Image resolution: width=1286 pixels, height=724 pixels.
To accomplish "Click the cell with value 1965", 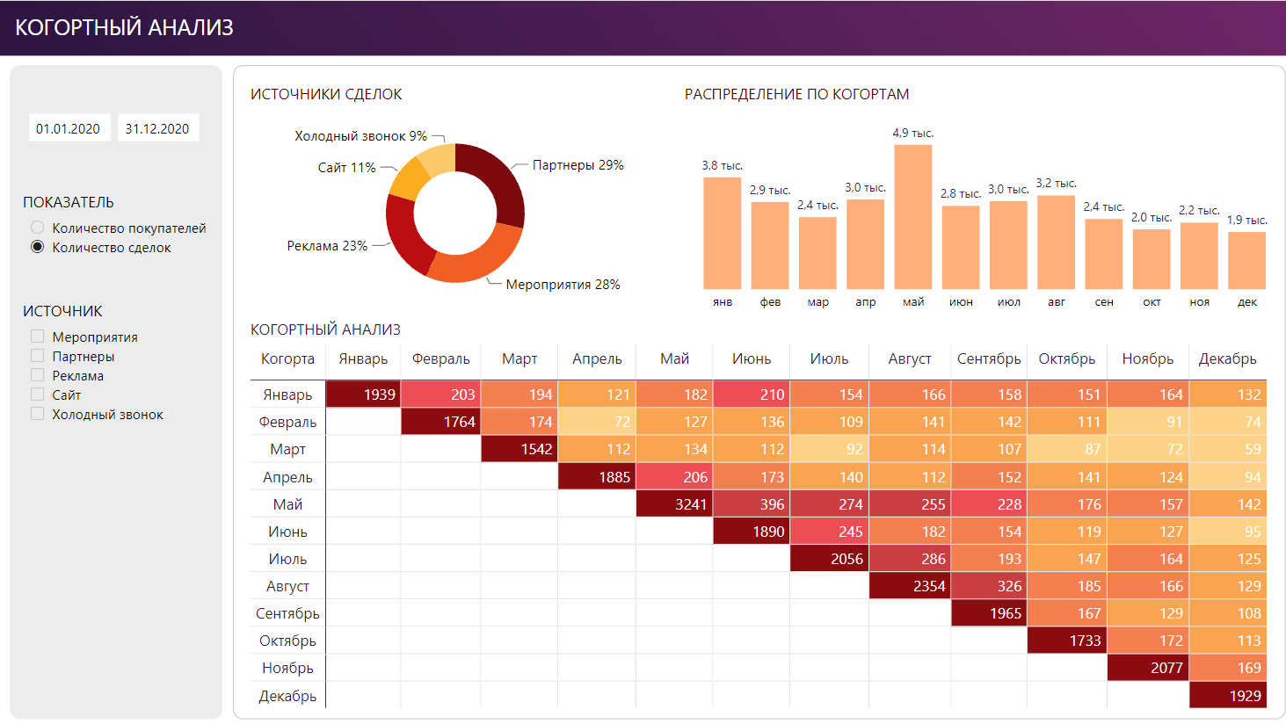I will click(x=989, y=613).
